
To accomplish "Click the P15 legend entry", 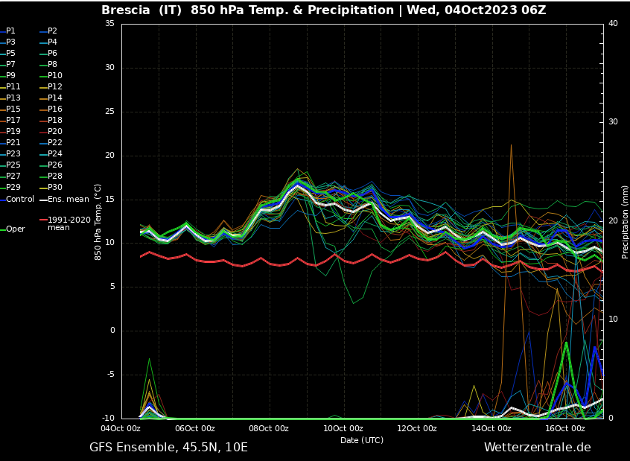I will pyautogui.click(x=10, y=109).
